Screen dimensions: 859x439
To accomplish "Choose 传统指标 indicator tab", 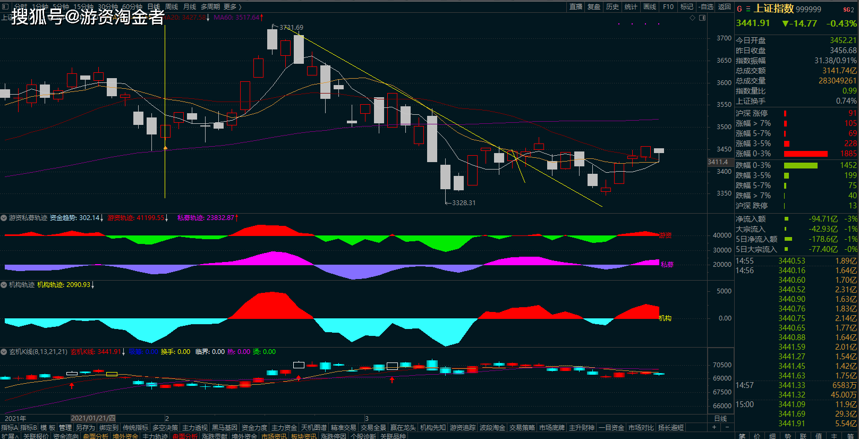I will coord(135,428).
